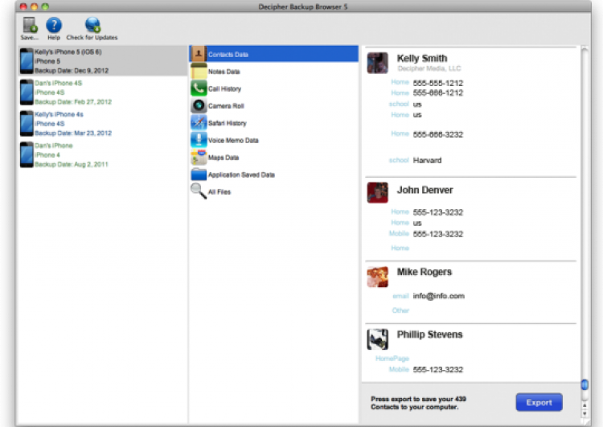Click the green Call History phone icon

tap(199, 88)
